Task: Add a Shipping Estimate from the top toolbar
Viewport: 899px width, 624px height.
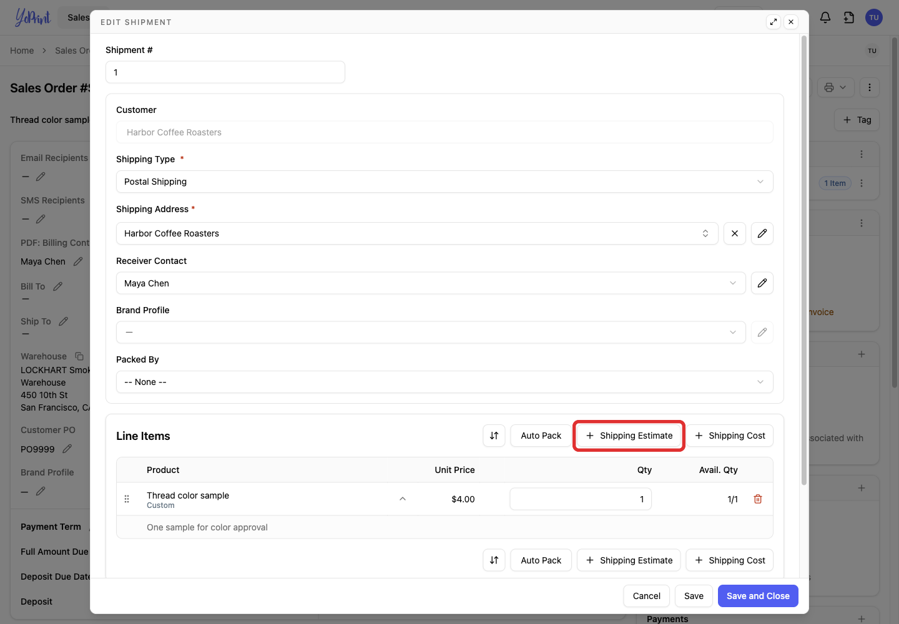Action: pyautogui.click(x=629, y=436)
